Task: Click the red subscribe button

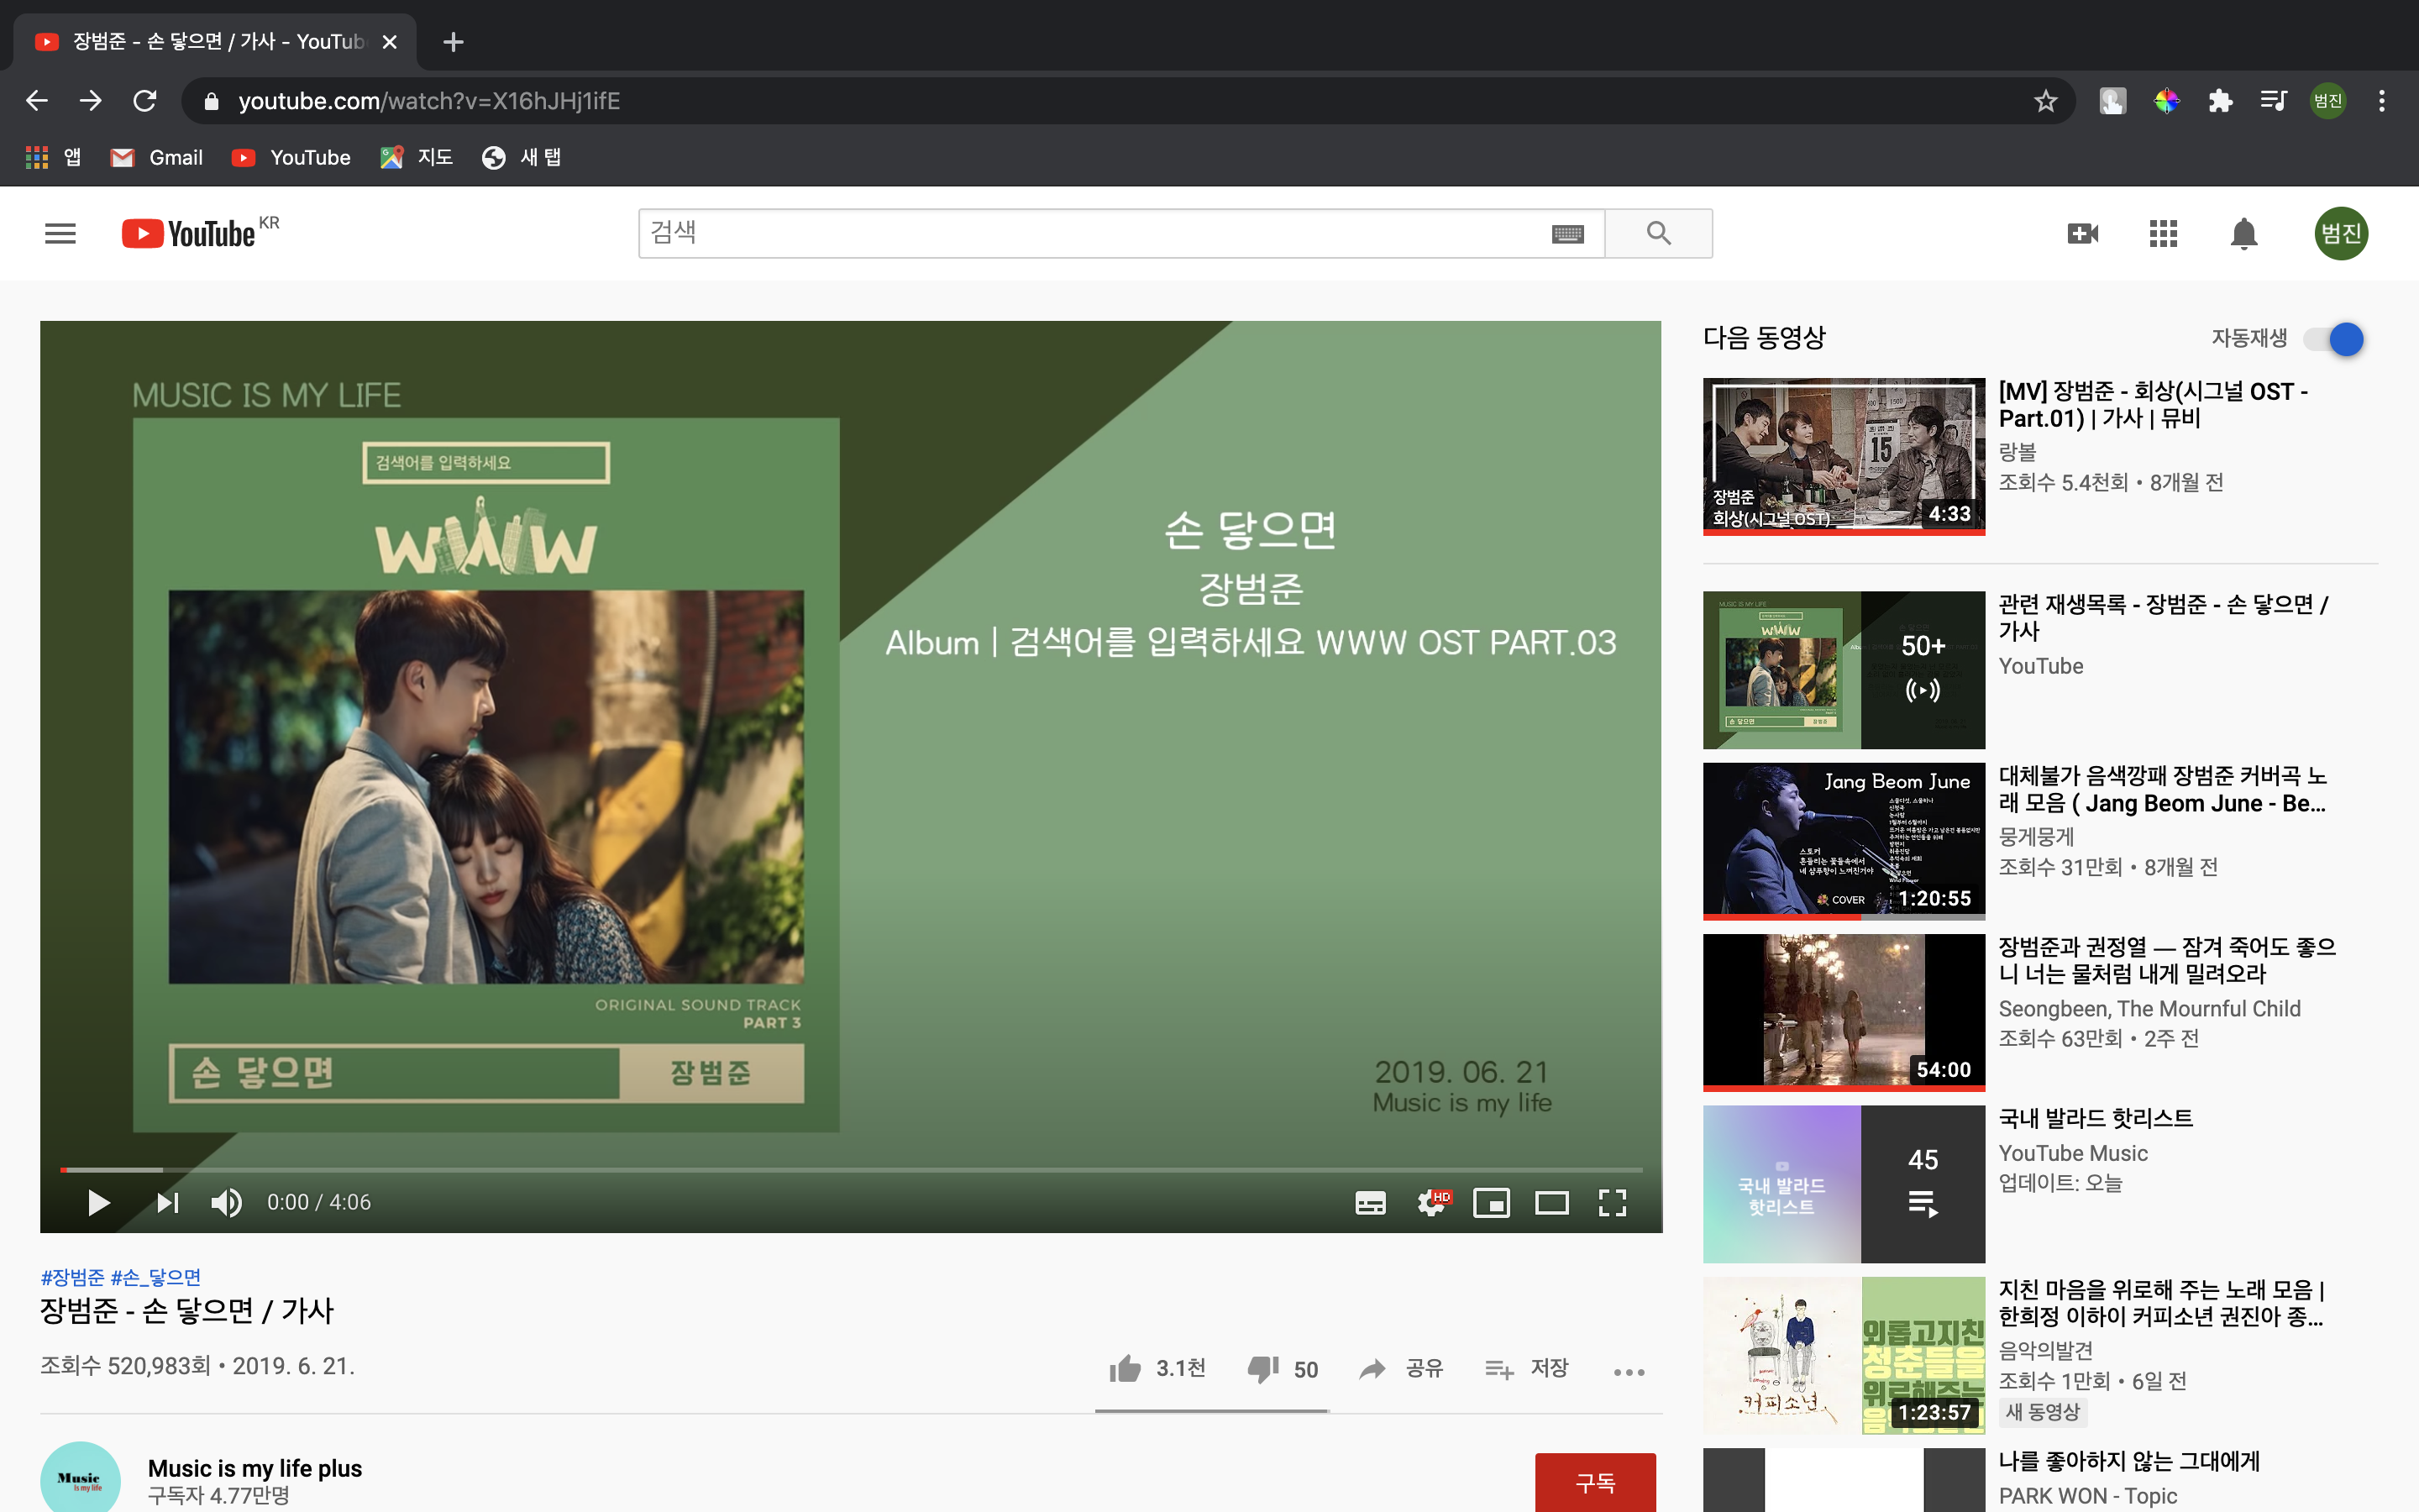Action: click(x=1594, y=1482)
